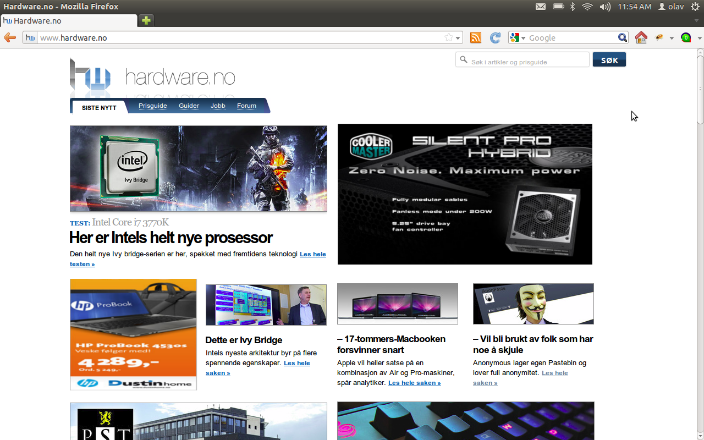Open the user menu labeled olav
The width and height of the screenshot is (704, 440).
[672, 7]
